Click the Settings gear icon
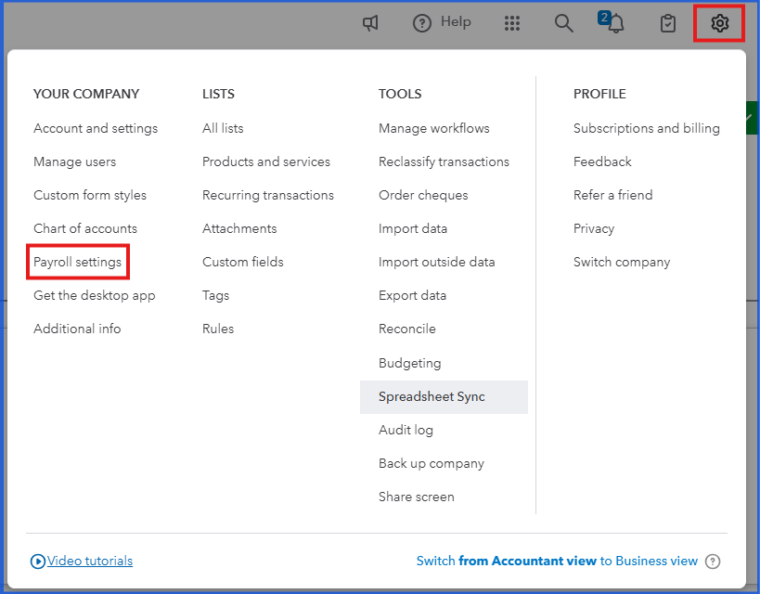The height and width of the screenshot is (594, 760). 719,23
